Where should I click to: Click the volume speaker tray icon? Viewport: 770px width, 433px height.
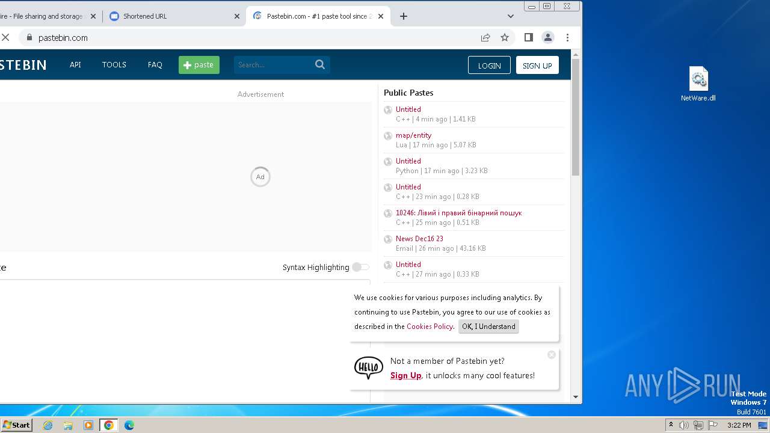tap(684, 425)
